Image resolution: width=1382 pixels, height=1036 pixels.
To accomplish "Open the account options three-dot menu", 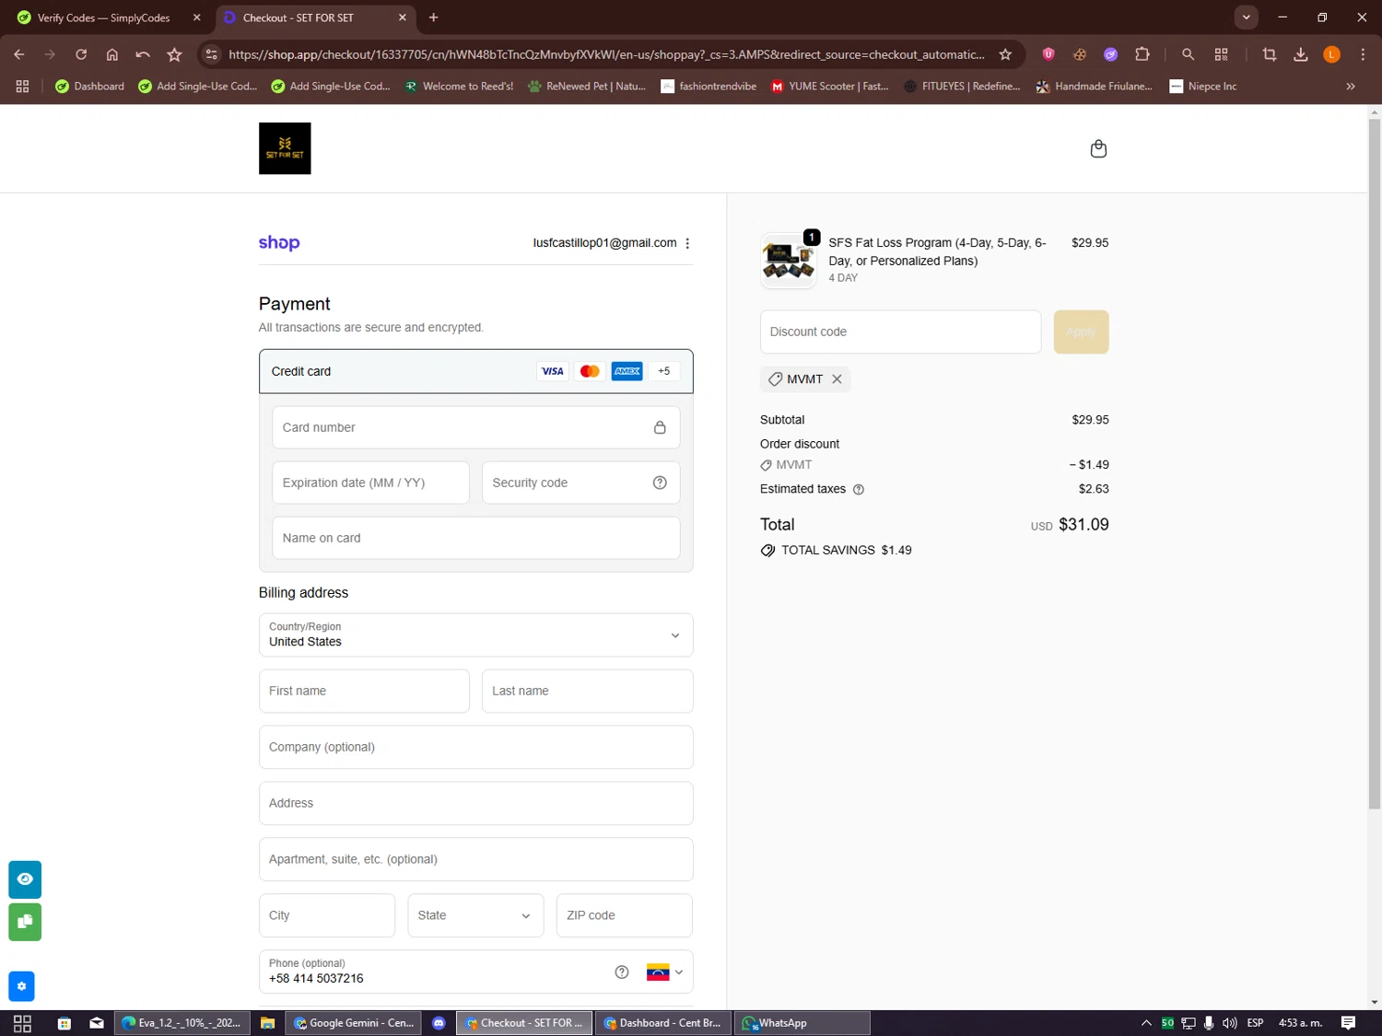I will 687,243.
